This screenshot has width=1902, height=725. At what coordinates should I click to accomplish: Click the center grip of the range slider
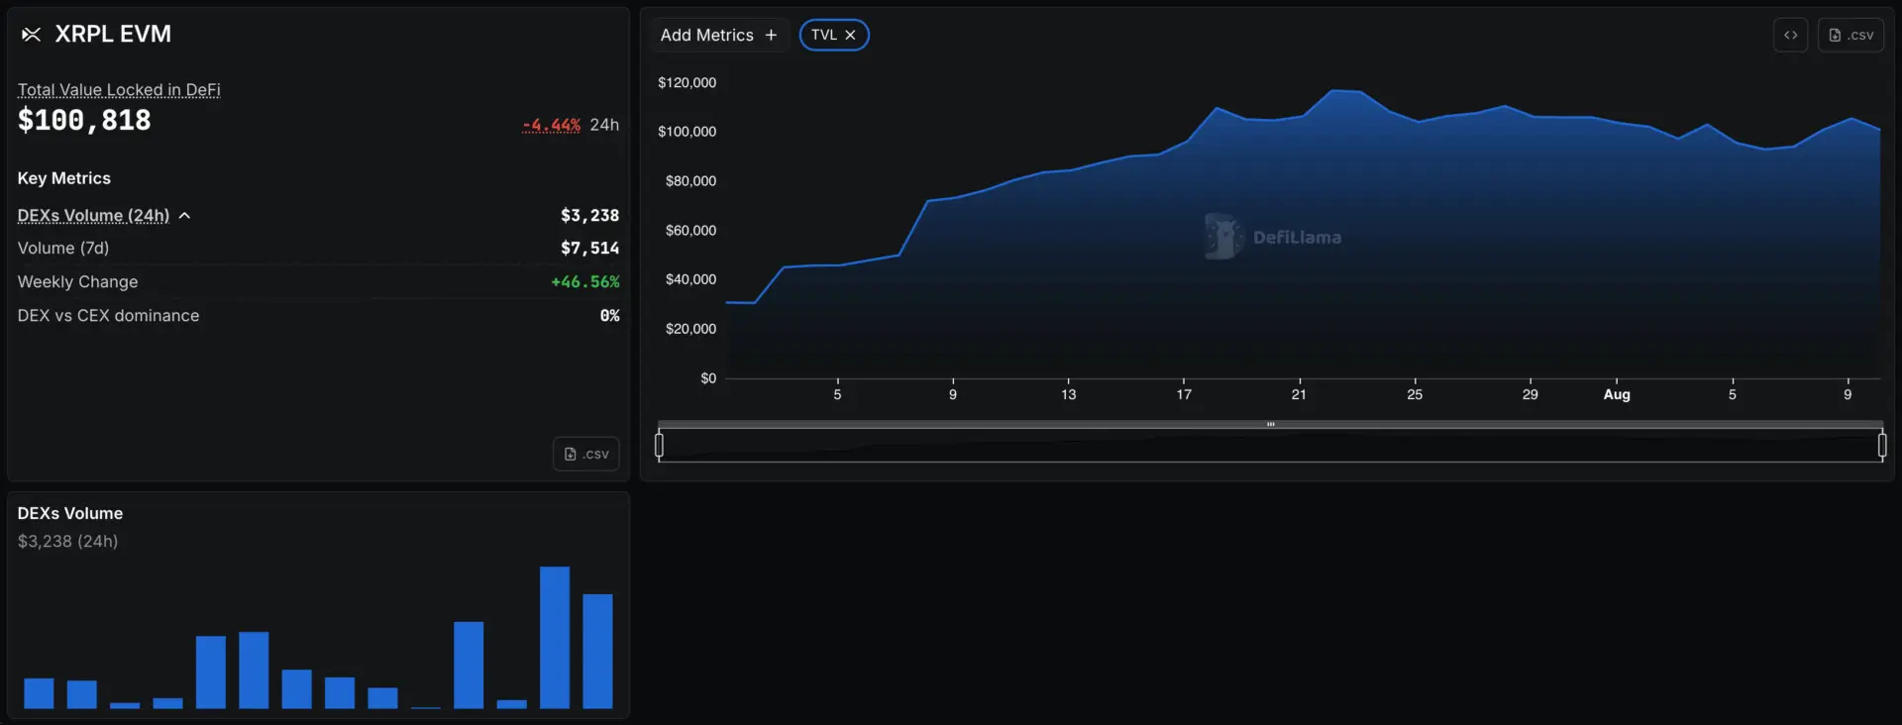tap(1270, 424)
